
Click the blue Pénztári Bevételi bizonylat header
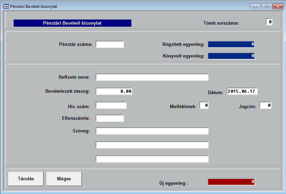coord(72,23)
